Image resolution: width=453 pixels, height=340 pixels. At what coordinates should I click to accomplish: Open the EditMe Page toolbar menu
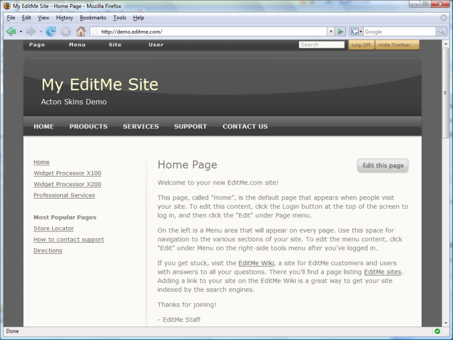click(x=37, y=45)
